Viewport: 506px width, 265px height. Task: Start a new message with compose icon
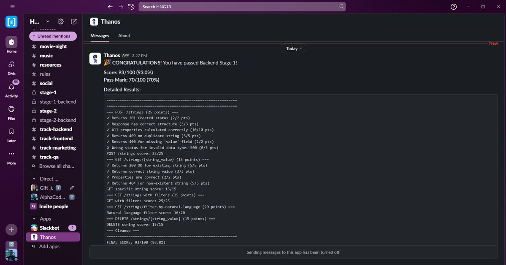coord(74,21)
